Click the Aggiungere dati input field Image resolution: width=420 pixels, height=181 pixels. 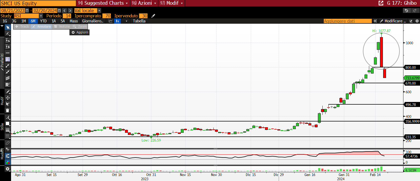[x=348, y=21]
